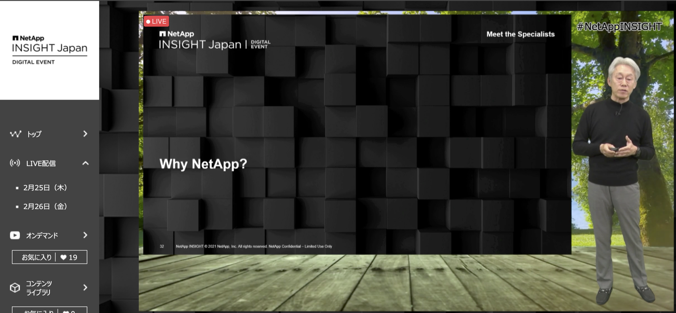The width and height of the screenshot is (676, 313).
Task: Expand the オンデマンド chevron arrow
Action: pyautogui.click(x=85, y=235)
